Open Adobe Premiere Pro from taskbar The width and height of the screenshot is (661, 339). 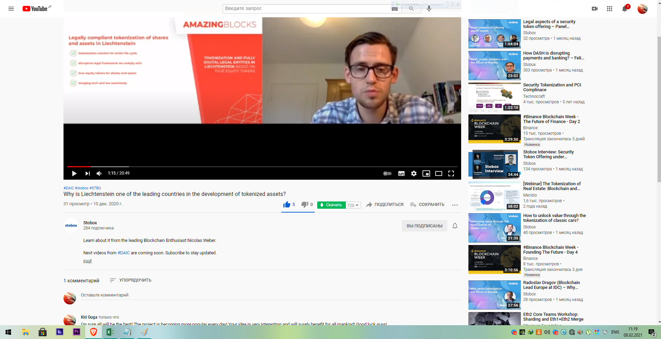pyautogui.click(x=77, y=332)
